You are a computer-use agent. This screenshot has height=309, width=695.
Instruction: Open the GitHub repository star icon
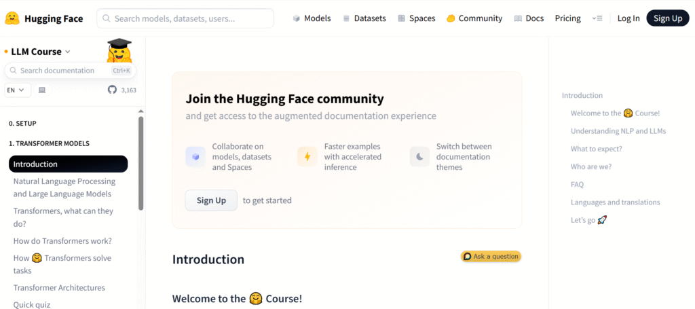click(112, 90)
